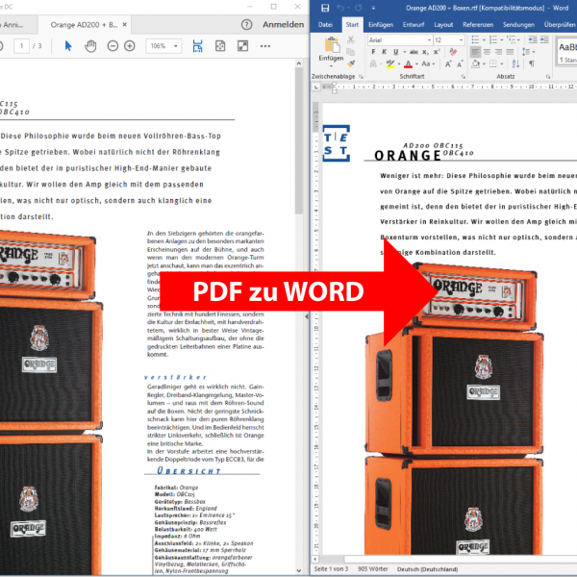Toggle align left paragraph button
The height and width of the screenshot is (577, 577).
click(475, 52)
